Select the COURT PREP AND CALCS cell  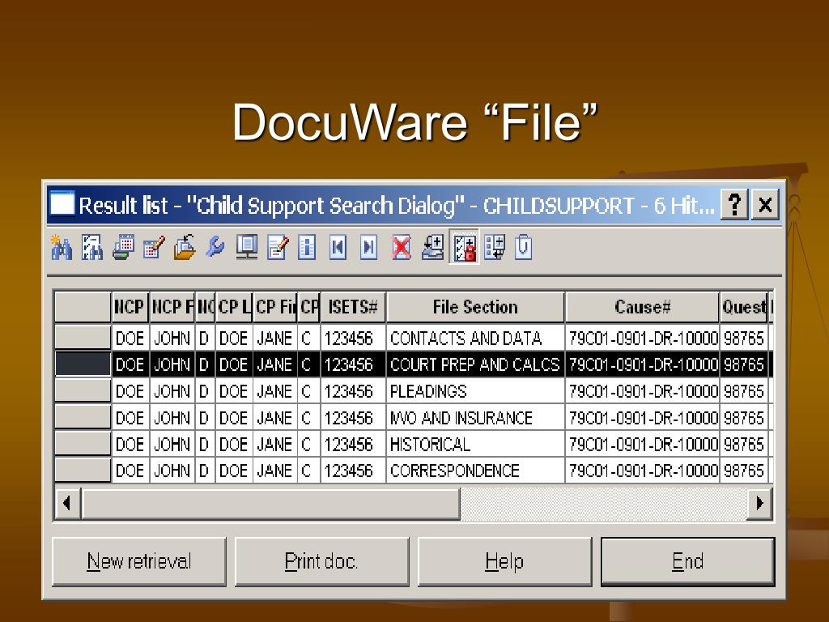[x=475, y=364]
